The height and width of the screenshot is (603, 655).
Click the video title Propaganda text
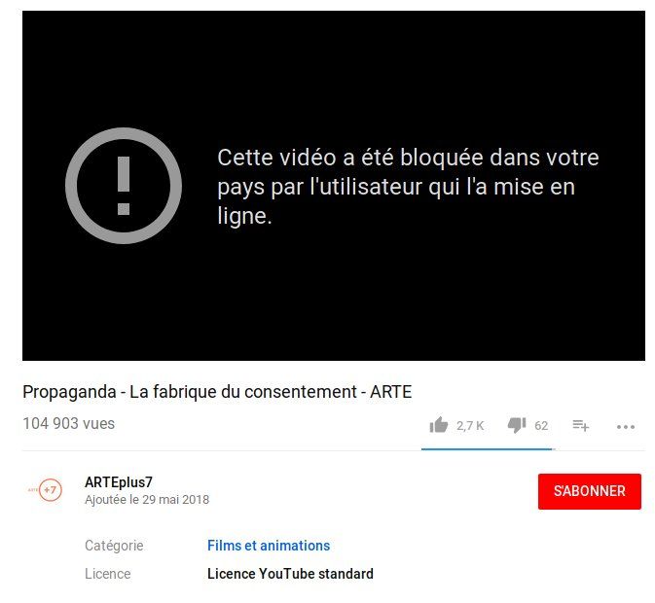(x=217, y=392)
